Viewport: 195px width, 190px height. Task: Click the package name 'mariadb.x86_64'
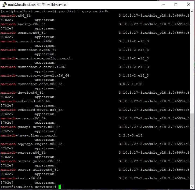15,16
